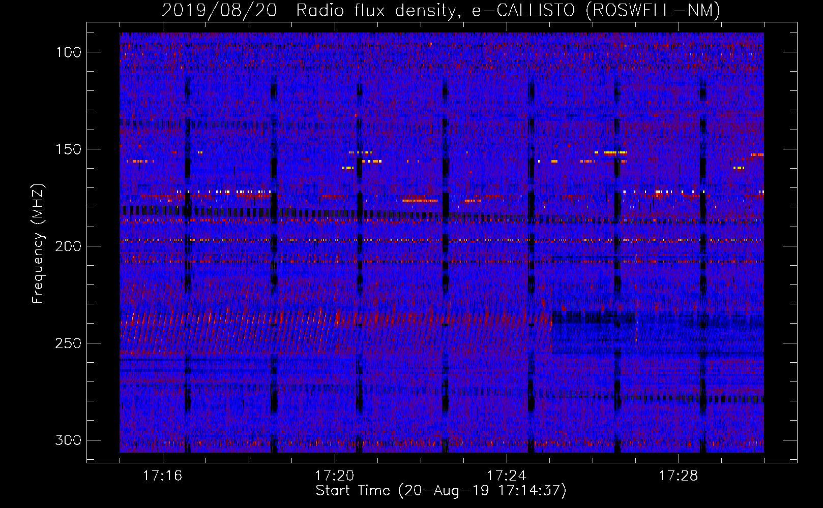
Task: Click the 17:24 time tick label
Action: [507, 476]
